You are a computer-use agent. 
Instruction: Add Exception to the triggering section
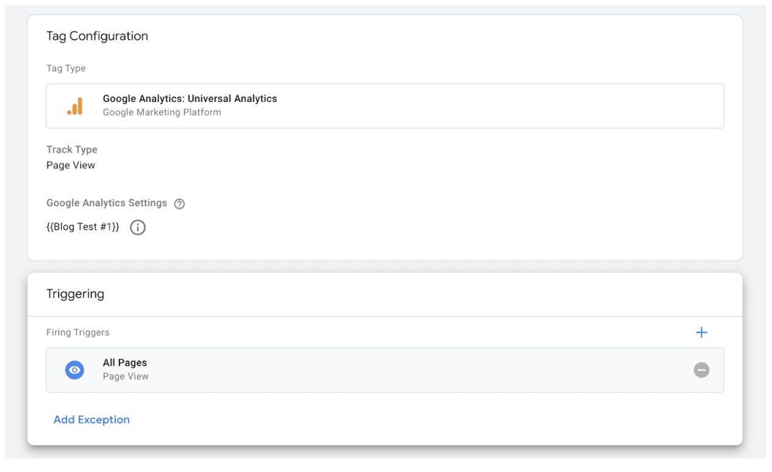91,420
